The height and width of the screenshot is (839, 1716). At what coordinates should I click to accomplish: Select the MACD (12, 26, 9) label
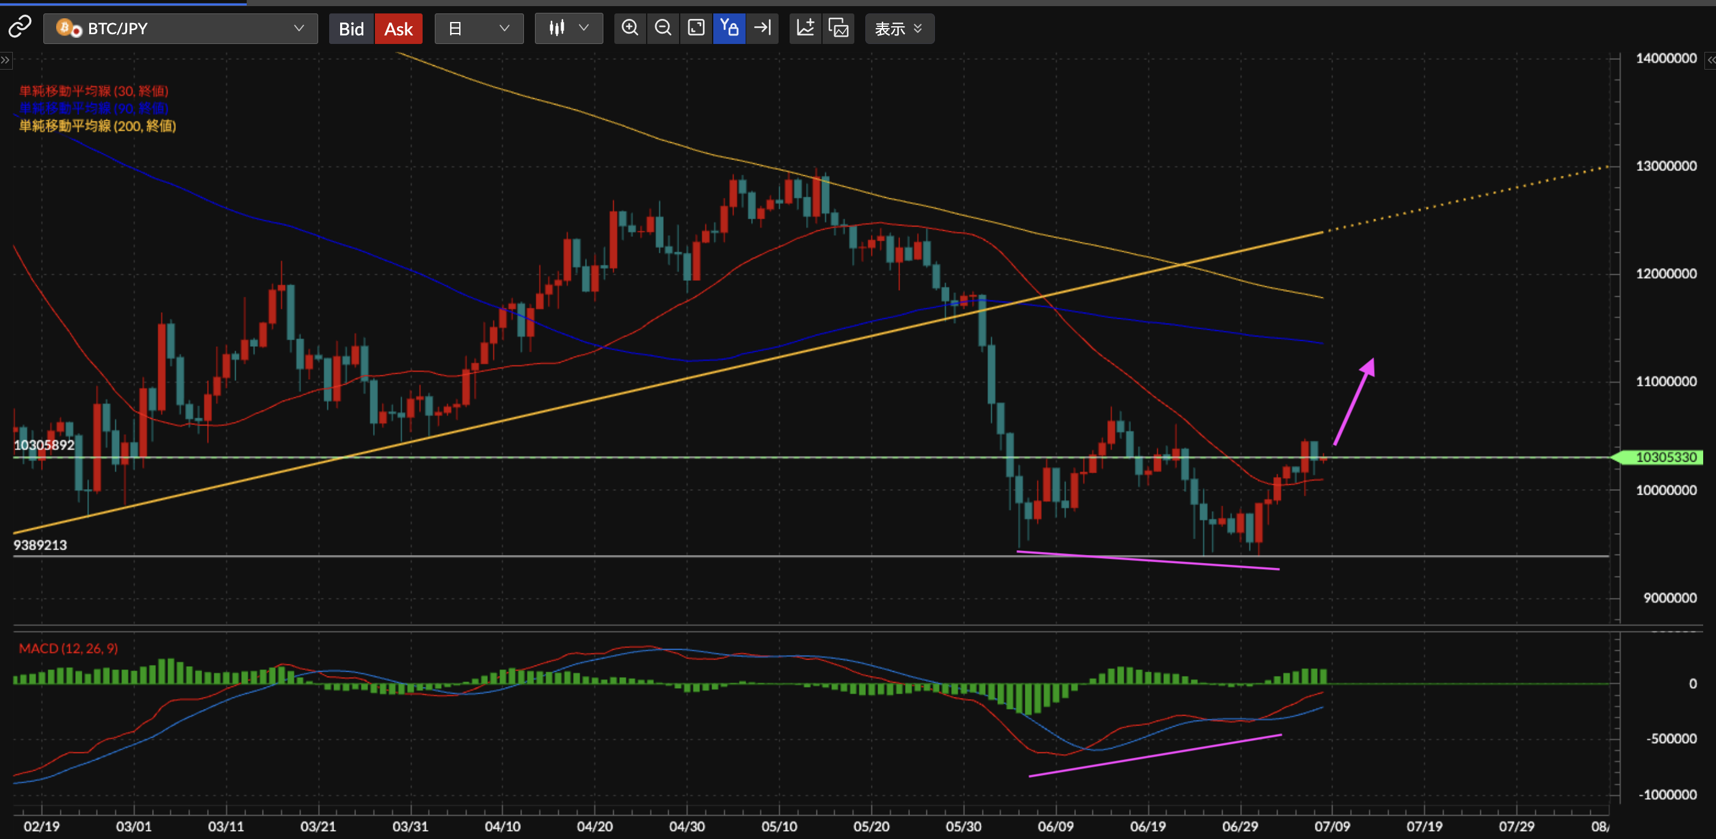(x=68, y=648)
